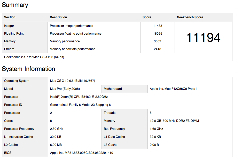Click the Stream score value 2418

158,49
